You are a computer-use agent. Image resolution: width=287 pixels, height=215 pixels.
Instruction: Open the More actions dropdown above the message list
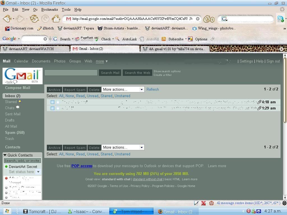pyautogui.click(x=123, y=89)
